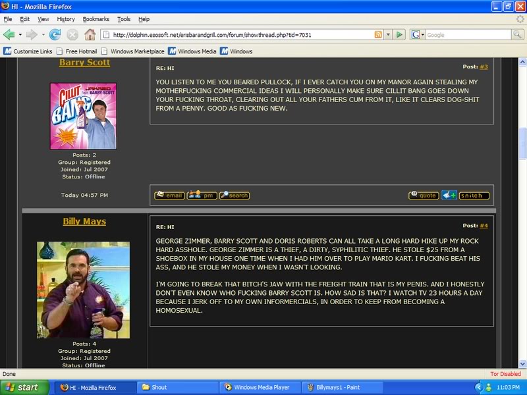
Task: Open the Home page
Action: (90, 35)
